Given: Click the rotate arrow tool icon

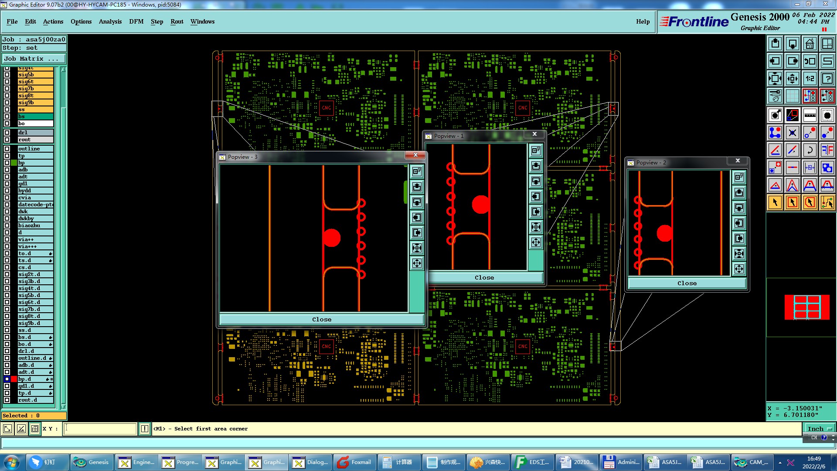Looking at the screenshot, I should 810,150.
